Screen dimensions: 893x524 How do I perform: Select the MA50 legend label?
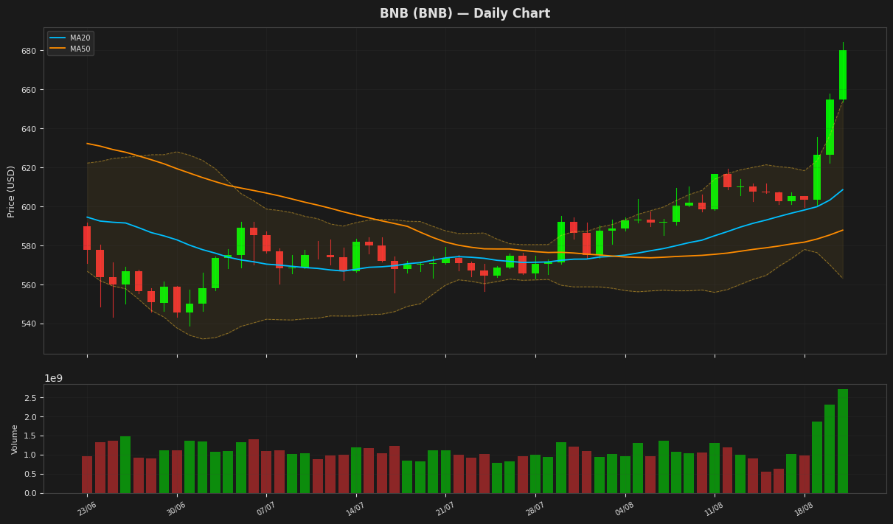pos(80,49)
